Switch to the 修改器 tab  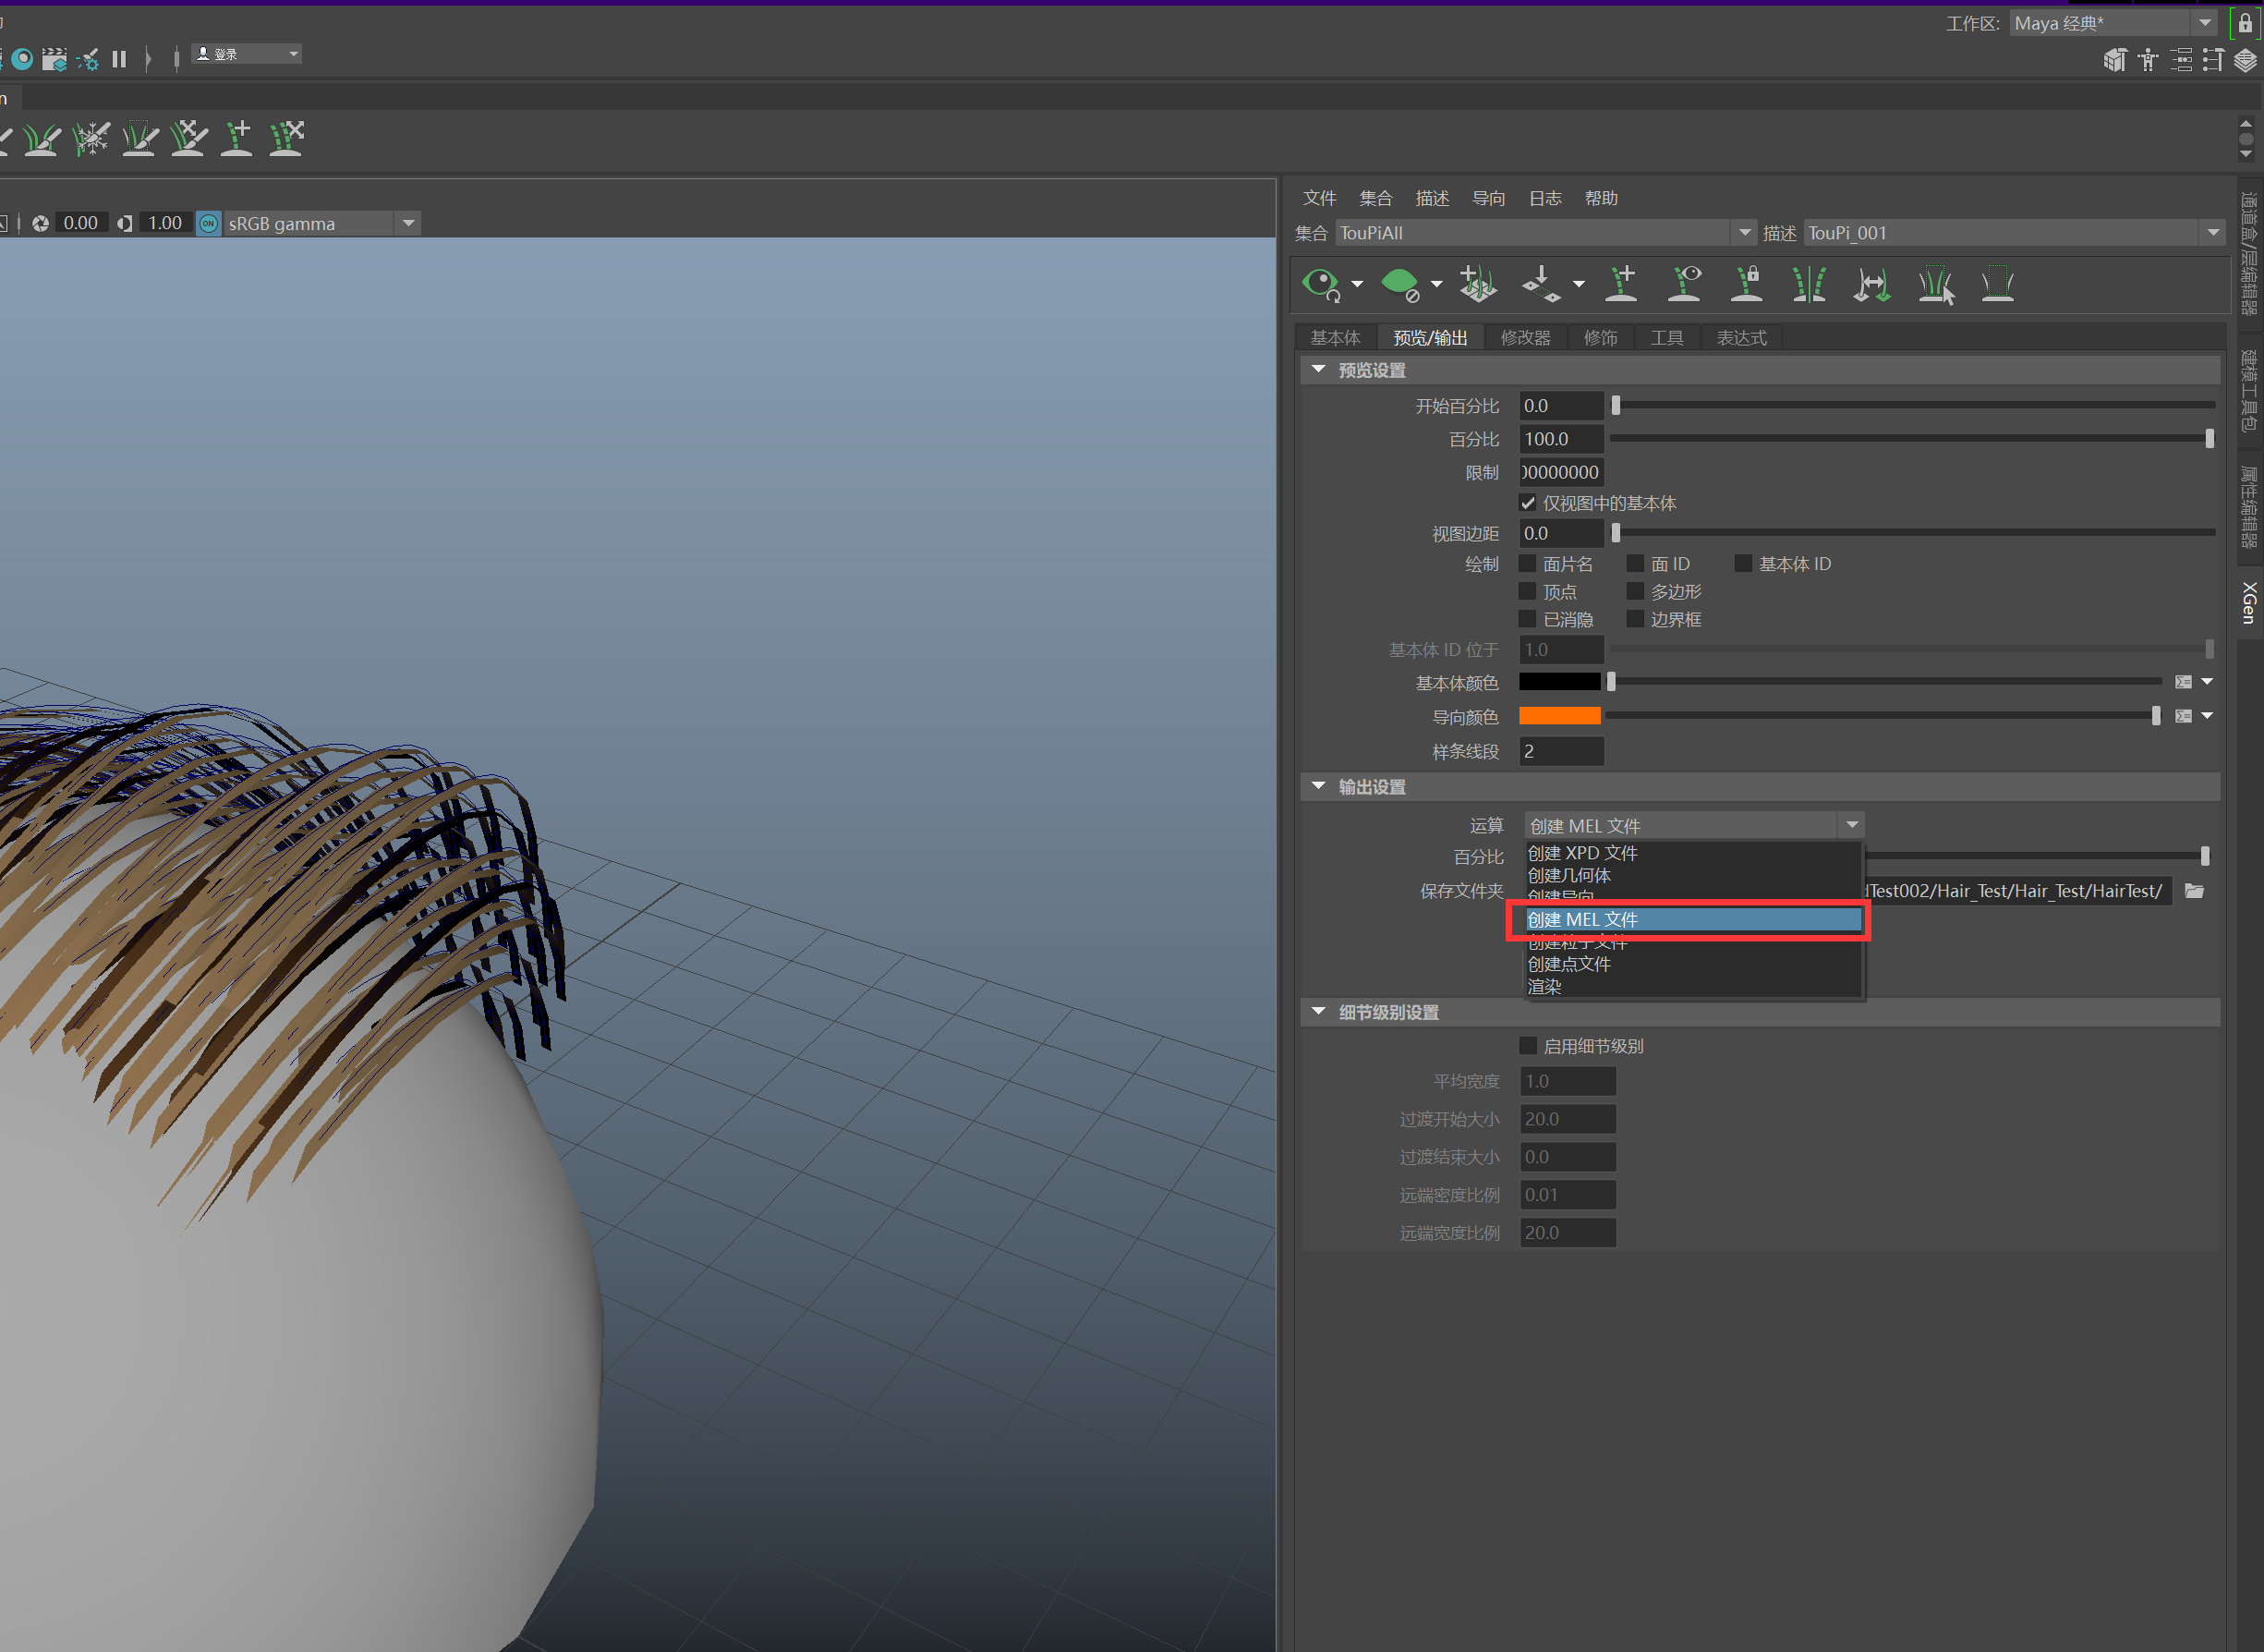click(1524, 338)
